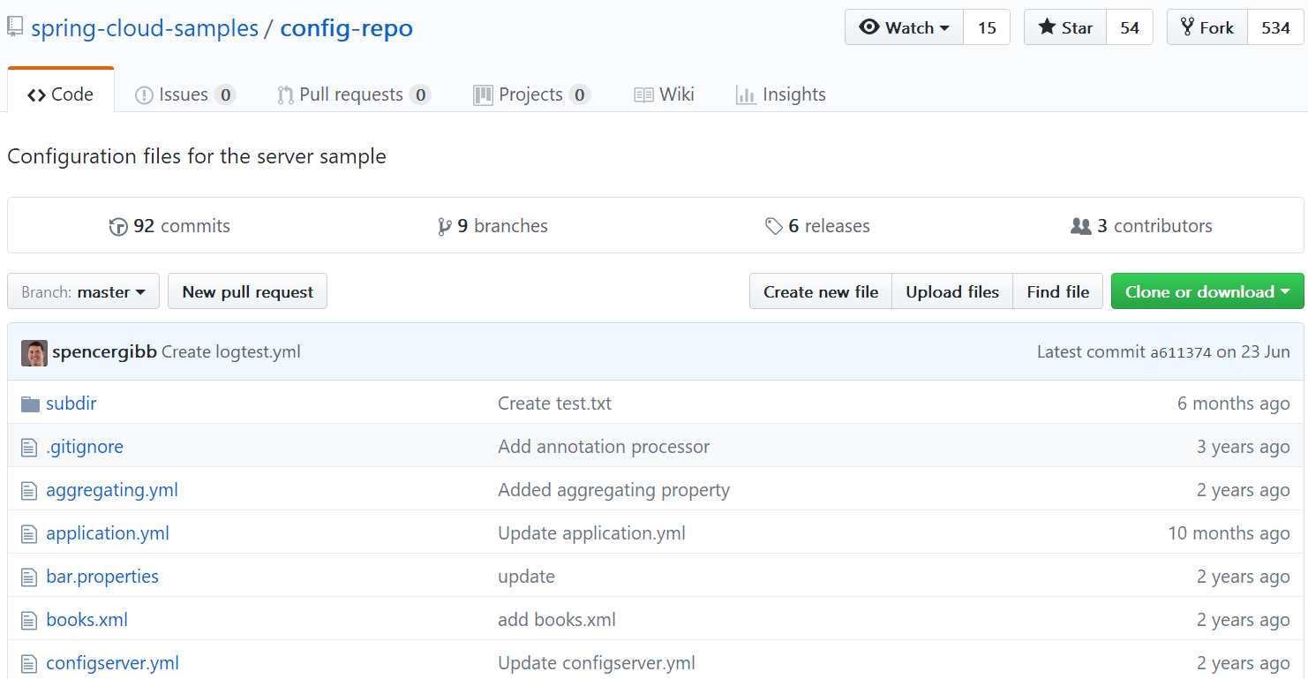Viewport: 1308px width, 679px height.
Task: View the 15 watchers count
Action: [987, 27]
